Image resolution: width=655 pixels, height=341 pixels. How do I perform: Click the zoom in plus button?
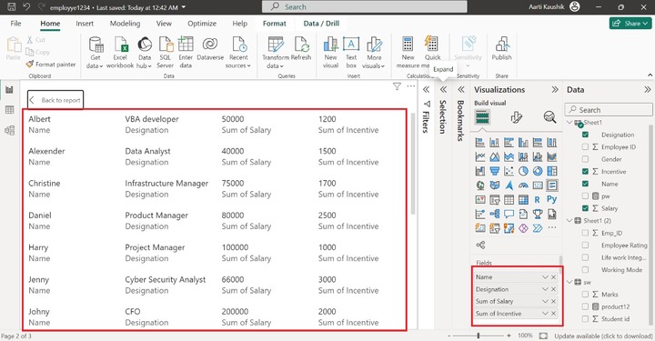(x=509, y=336)
